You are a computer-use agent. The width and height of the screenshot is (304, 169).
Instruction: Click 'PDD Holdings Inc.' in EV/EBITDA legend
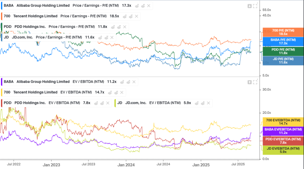pos(30,103)
